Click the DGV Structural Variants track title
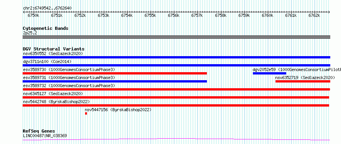 pyautogui.click(x=54, y=49)
